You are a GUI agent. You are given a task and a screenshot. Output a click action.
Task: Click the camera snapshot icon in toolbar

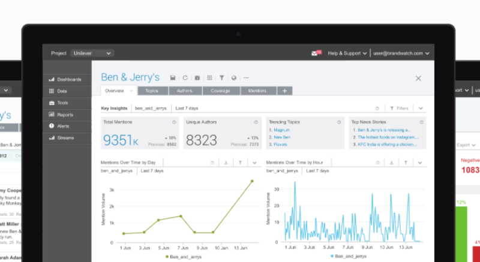(x=197, y=78)
